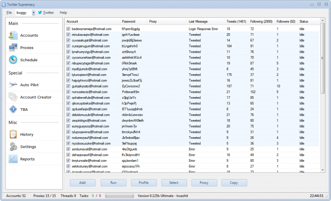Click the Proxy button

204,182
